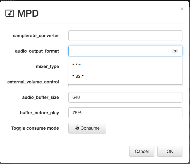Image resolution: width=190 pixels, height=164 pixels.
Task: Click the mixer_type label
Action: (x=47, y=66)
